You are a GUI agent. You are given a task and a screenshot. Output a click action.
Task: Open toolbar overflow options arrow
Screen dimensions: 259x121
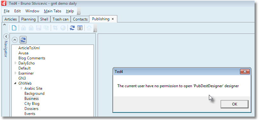(x=95, y=30)
